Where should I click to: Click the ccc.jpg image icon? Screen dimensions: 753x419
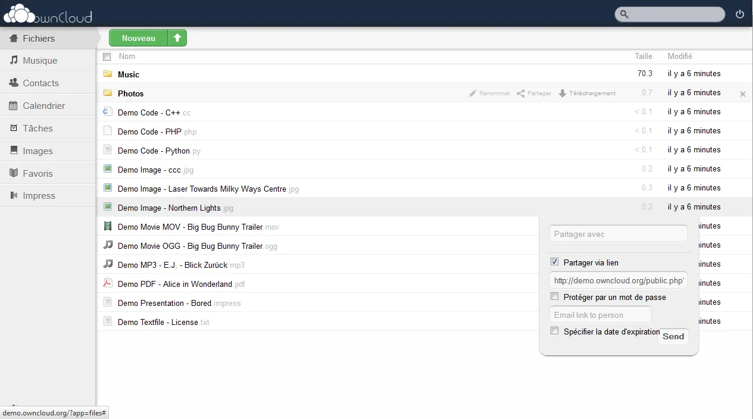point(108,169)
